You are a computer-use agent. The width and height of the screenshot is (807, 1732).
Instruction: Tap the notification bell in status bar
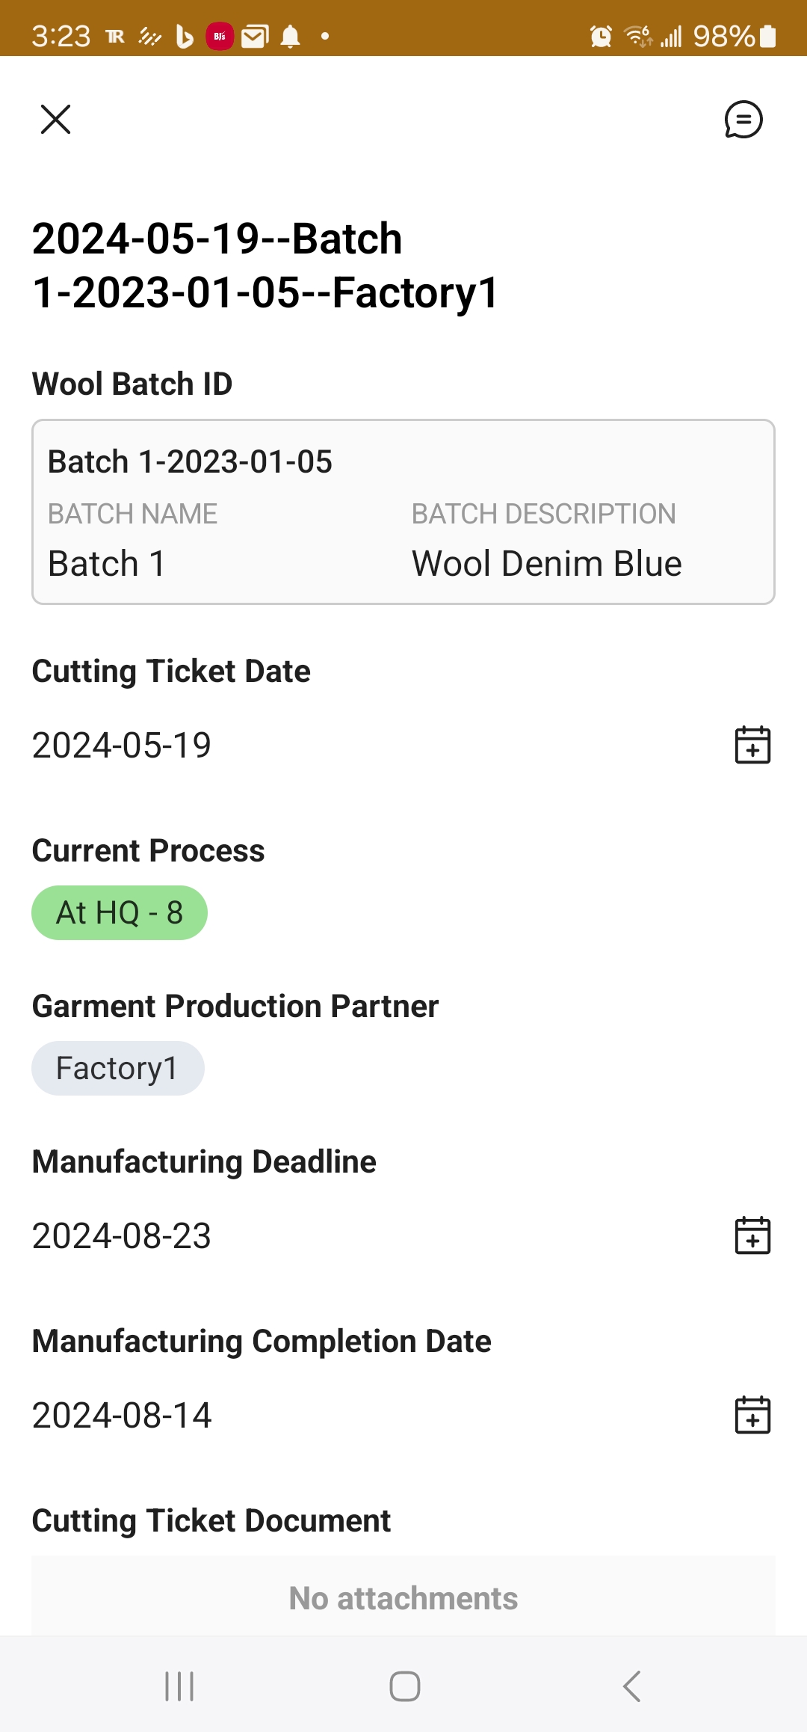click(290, 36)
